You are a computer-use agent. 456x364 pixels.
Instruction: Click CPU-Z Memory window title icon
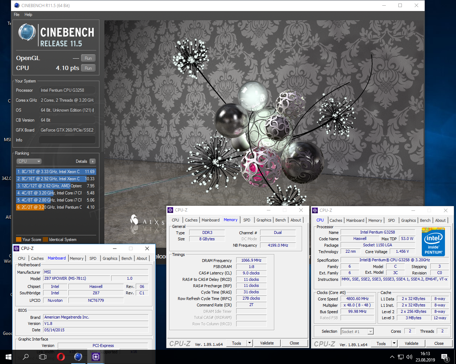[x=171, y=210]
